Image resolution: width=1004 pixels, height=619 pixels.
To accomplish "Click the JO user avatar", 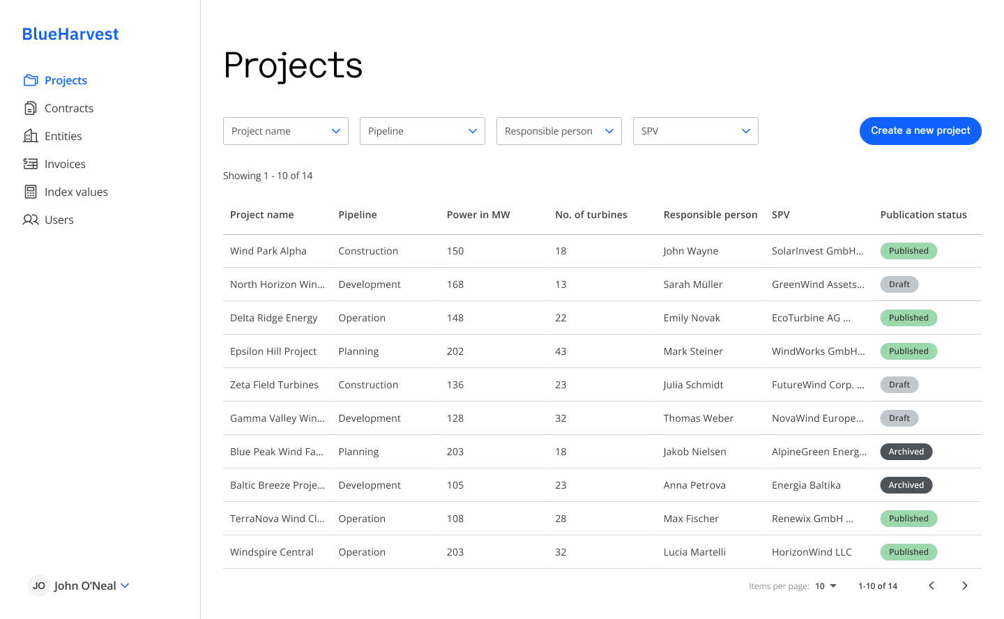I will point(39,586).
